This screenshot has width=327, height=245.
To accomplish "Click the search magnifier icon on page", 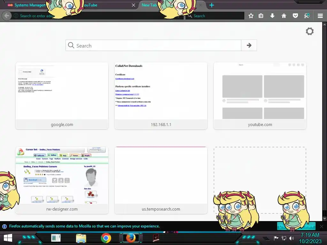I will [x=71, y=45].
